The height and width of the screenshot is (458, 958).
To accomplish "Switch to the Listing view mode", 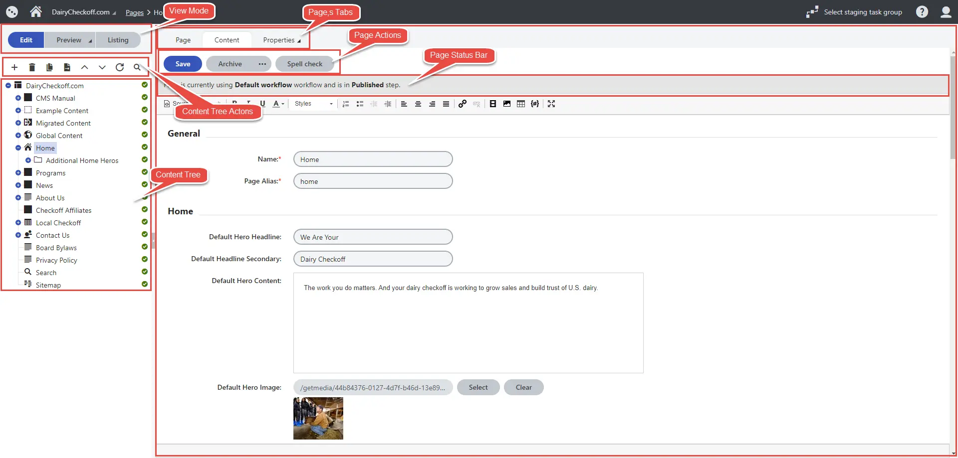I will coord(118,40).
